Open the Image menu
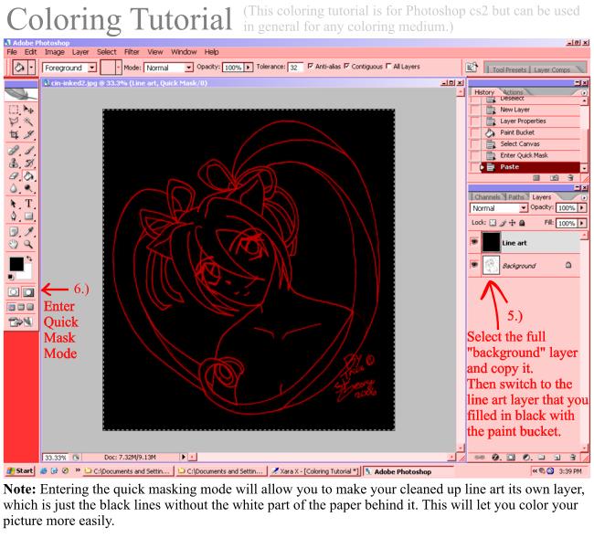This screenshot has width=594, height=538. (x=54, y=52)
